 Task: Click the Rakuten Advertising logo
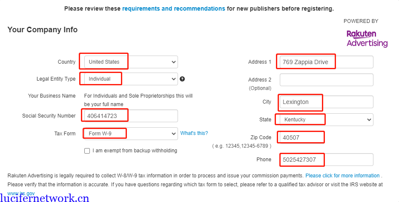[367, 38]
